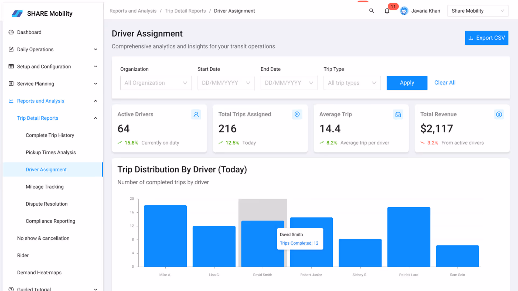Open the Trip Type dropdown
518x291 pixels.
352,83
